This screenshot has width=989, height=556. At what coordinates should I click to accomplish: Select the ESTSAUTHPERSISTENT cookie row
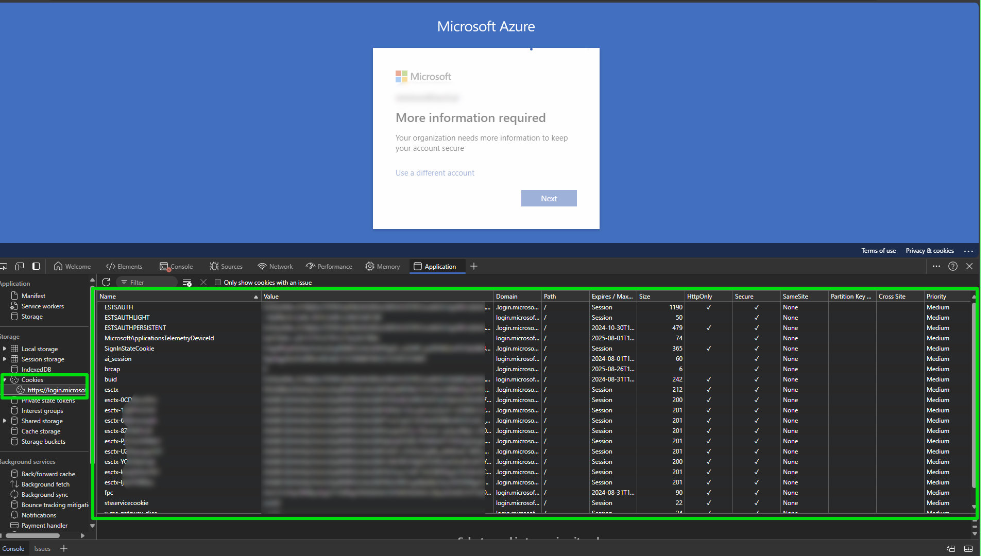(x=534, y=328)
